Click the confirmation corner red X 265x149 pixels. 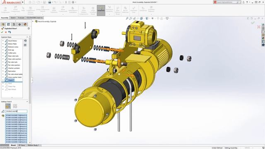coord(258,26)
